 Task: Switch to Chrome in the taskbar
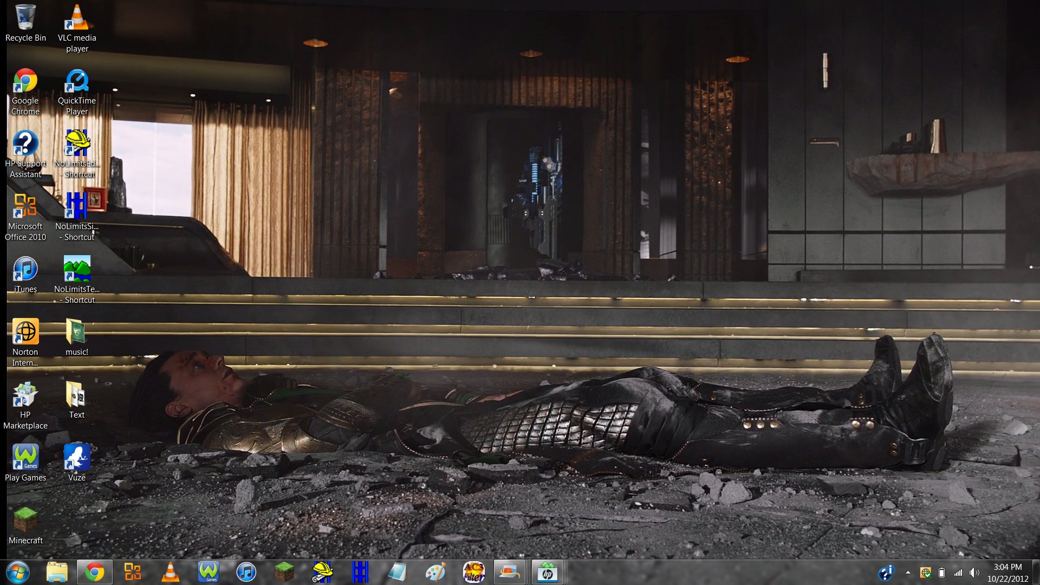click(x=95, y=572)
